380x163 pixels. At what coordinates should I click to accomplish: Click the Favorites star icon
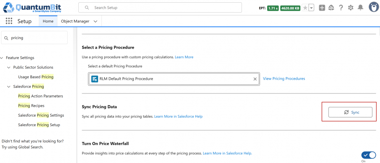pos(305,8)
